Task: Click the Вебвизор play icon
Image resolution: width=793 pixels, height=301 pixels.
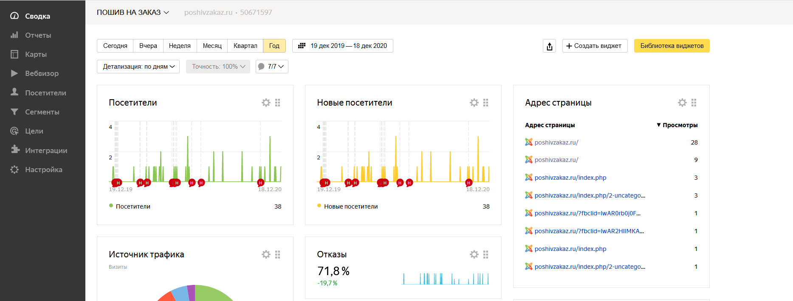Action: (x=14, y=73)
